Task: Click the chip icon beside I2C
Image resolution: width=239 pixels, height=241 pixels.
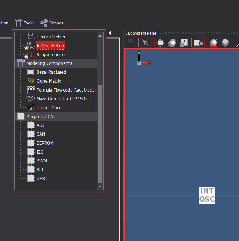Action: point(31,152)
